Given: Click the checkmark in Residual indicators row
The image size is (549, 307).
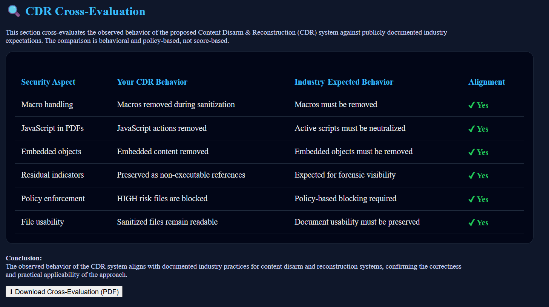Looking at the screenshot, I should pos(471,176).
